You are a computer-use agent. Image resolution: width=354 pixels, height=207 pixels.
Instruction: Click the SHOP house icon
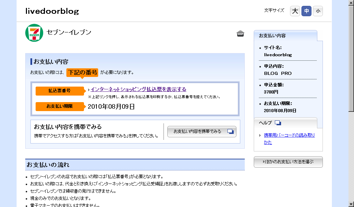(x=240, y=33)
